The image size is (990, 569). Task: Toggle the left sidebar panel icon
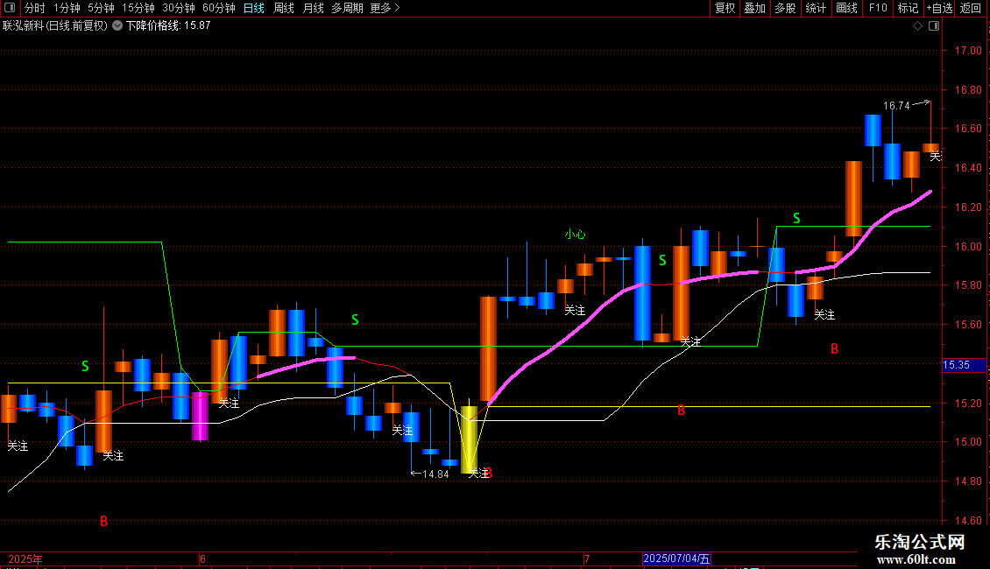10,8
